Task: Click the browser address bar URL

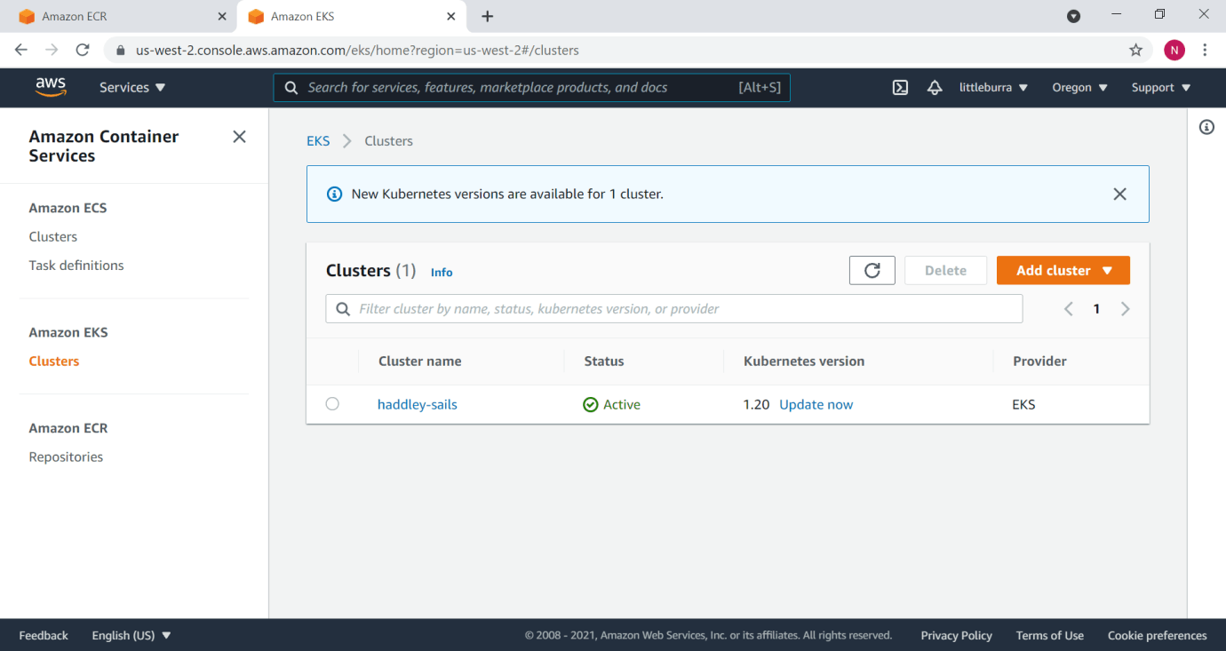Action: (x=357, y=51)
